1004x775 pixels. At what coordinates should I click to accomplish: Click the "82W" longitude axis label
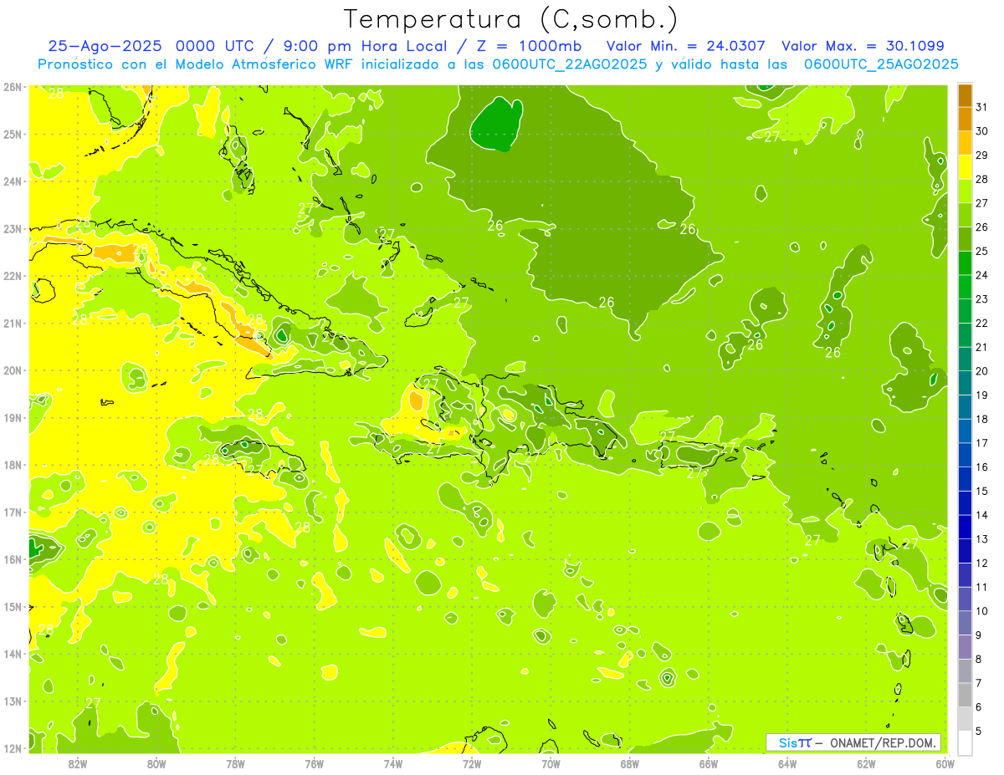coord(78,763)
